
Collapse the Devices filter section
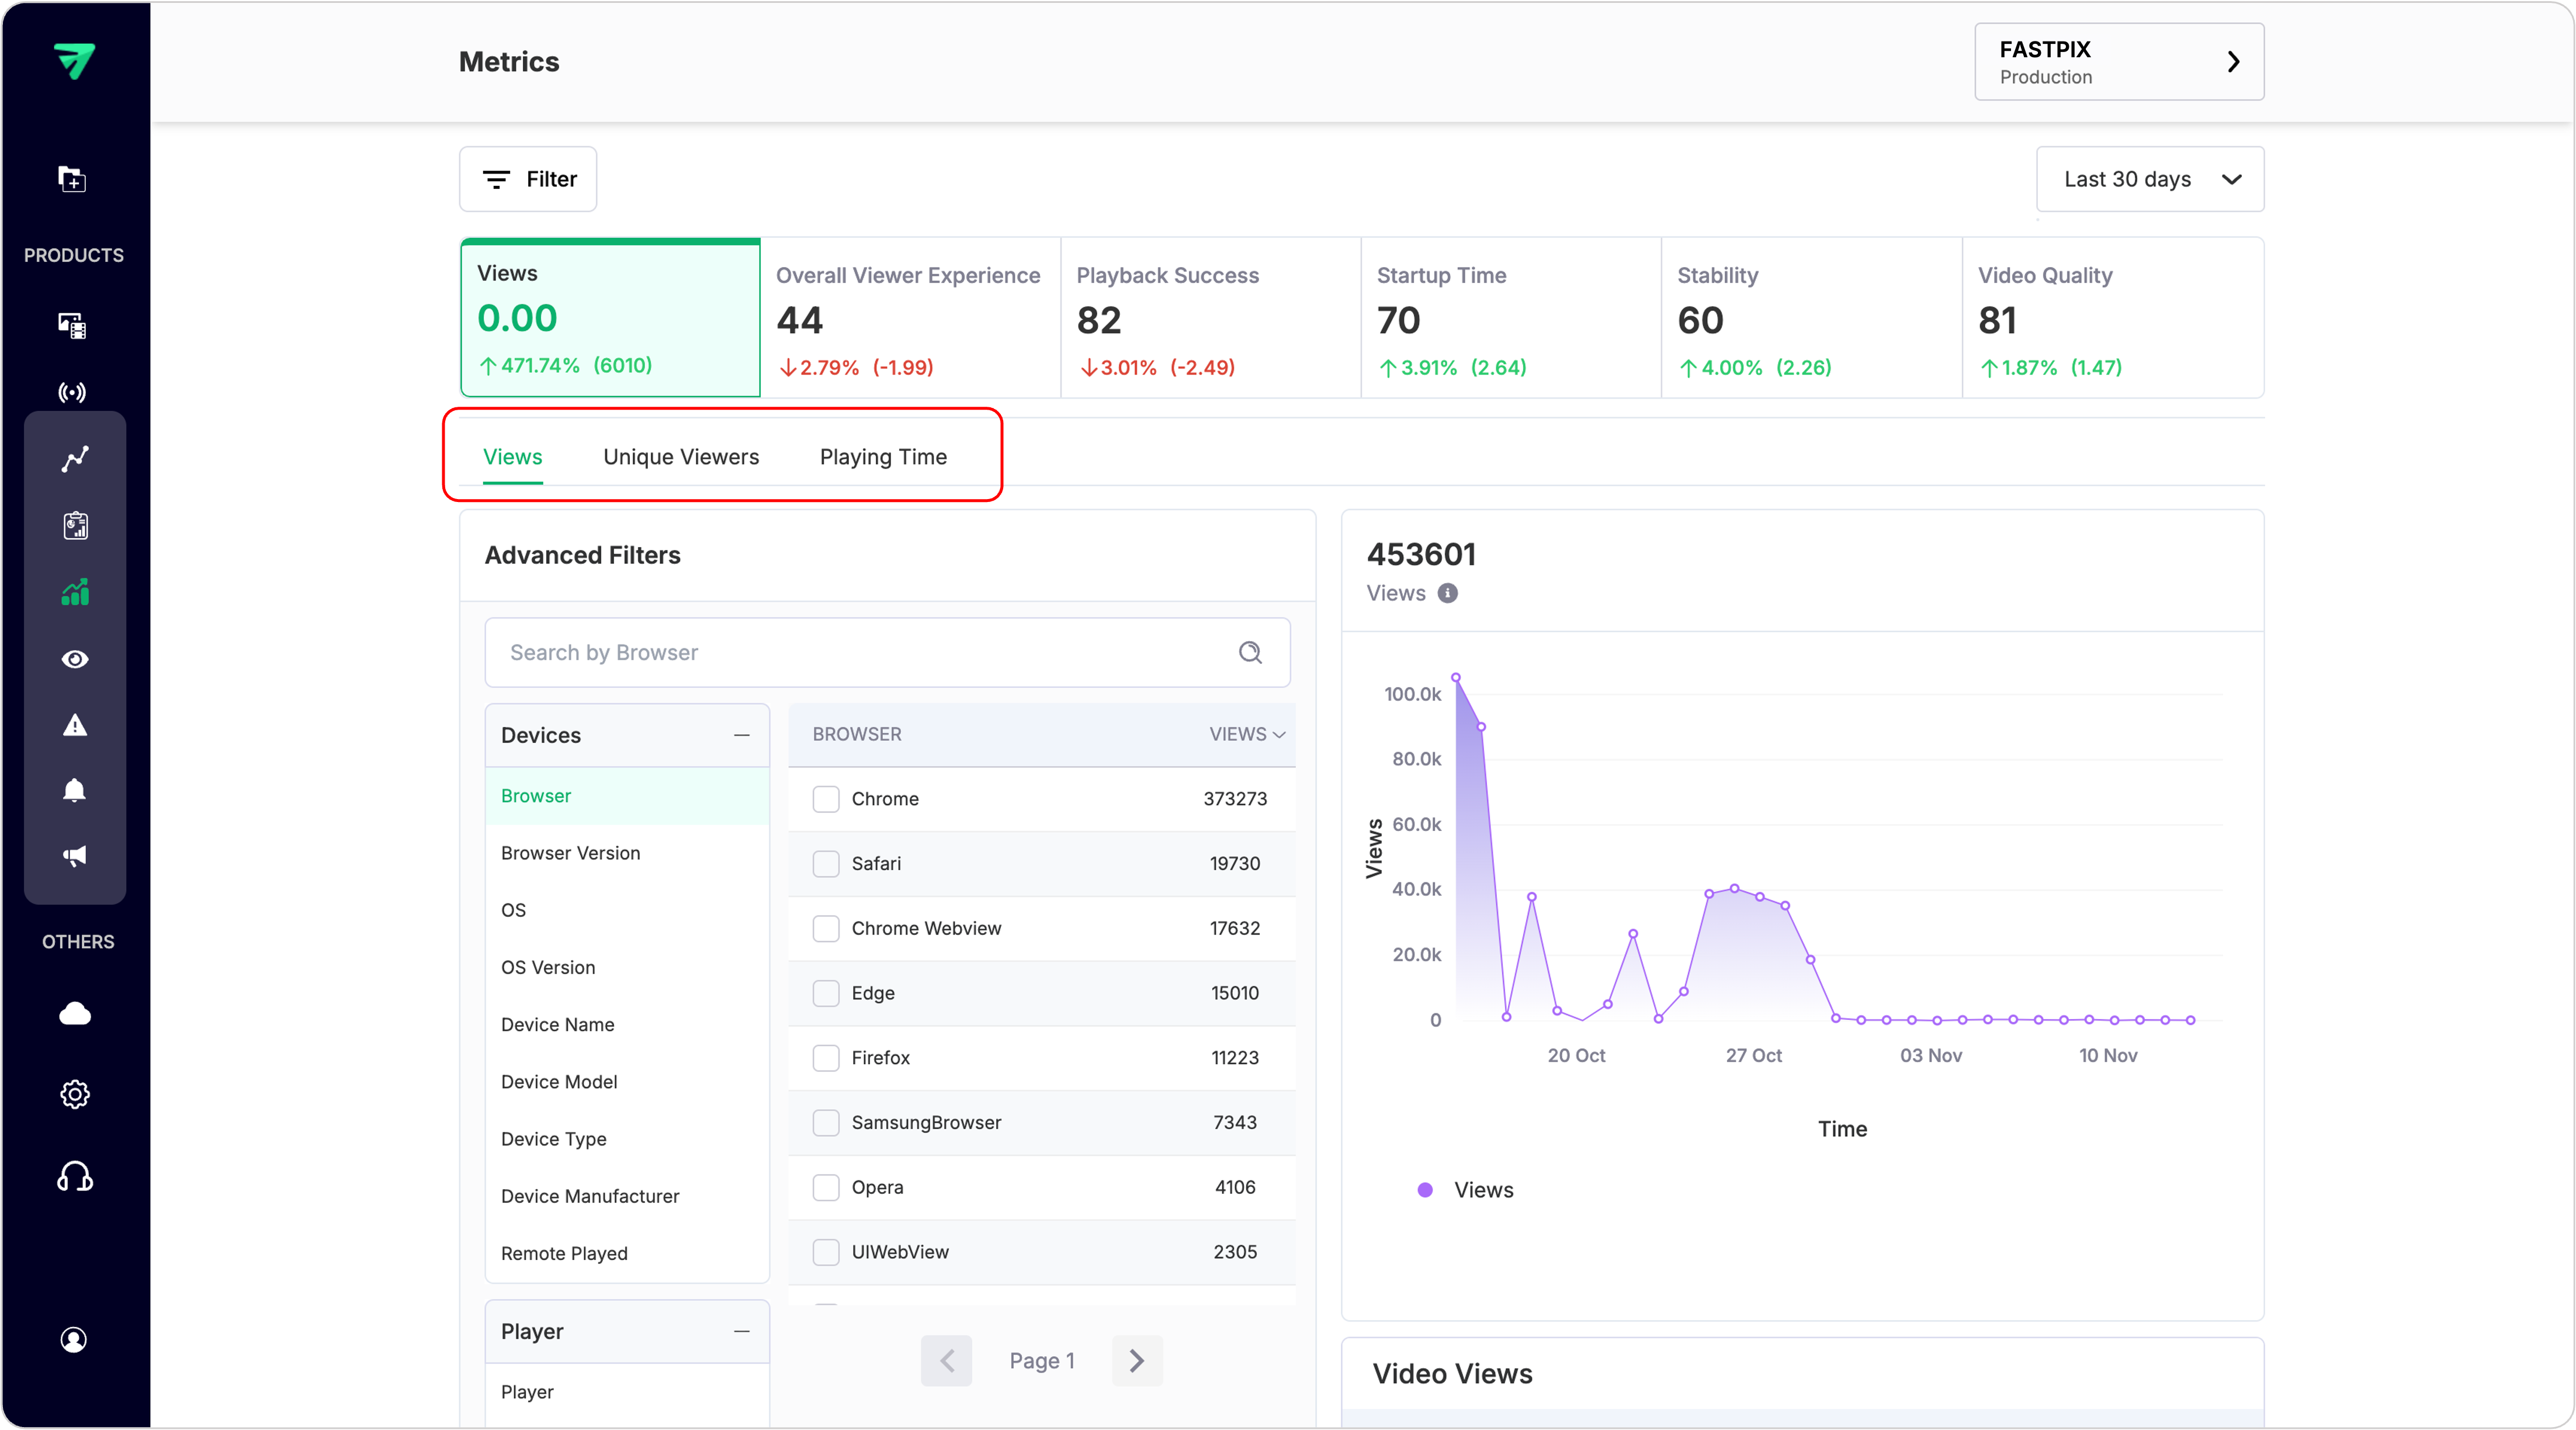click(x=741, y=735)
